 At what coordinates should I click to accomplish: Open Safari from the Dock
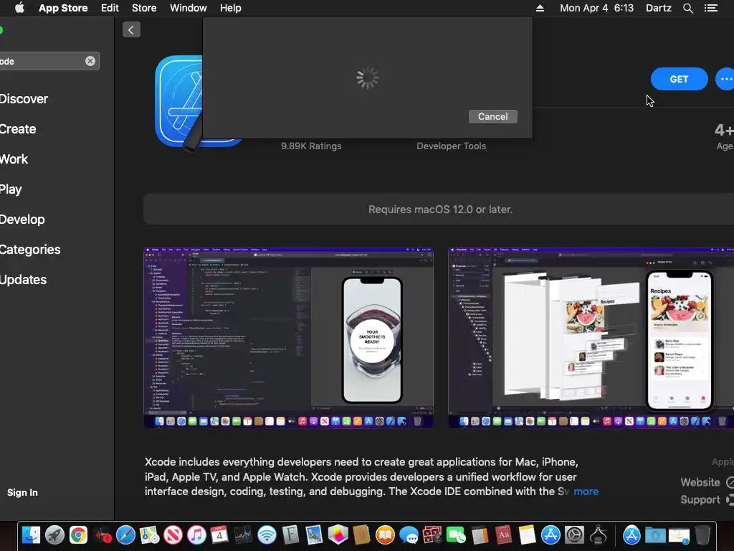click(x=125, y=534)
